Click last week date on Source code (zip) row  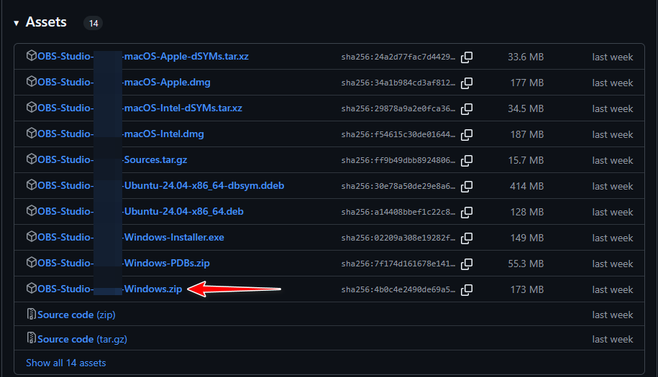tap(612, 315)
